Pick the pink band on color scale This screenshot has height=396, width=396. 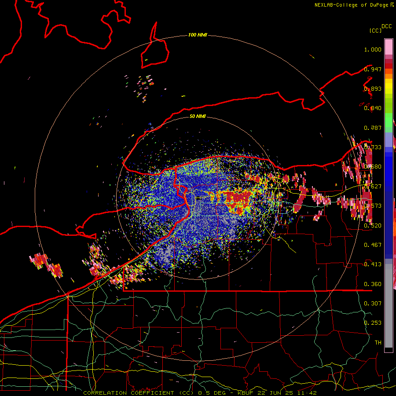click(x=389, y=47)
